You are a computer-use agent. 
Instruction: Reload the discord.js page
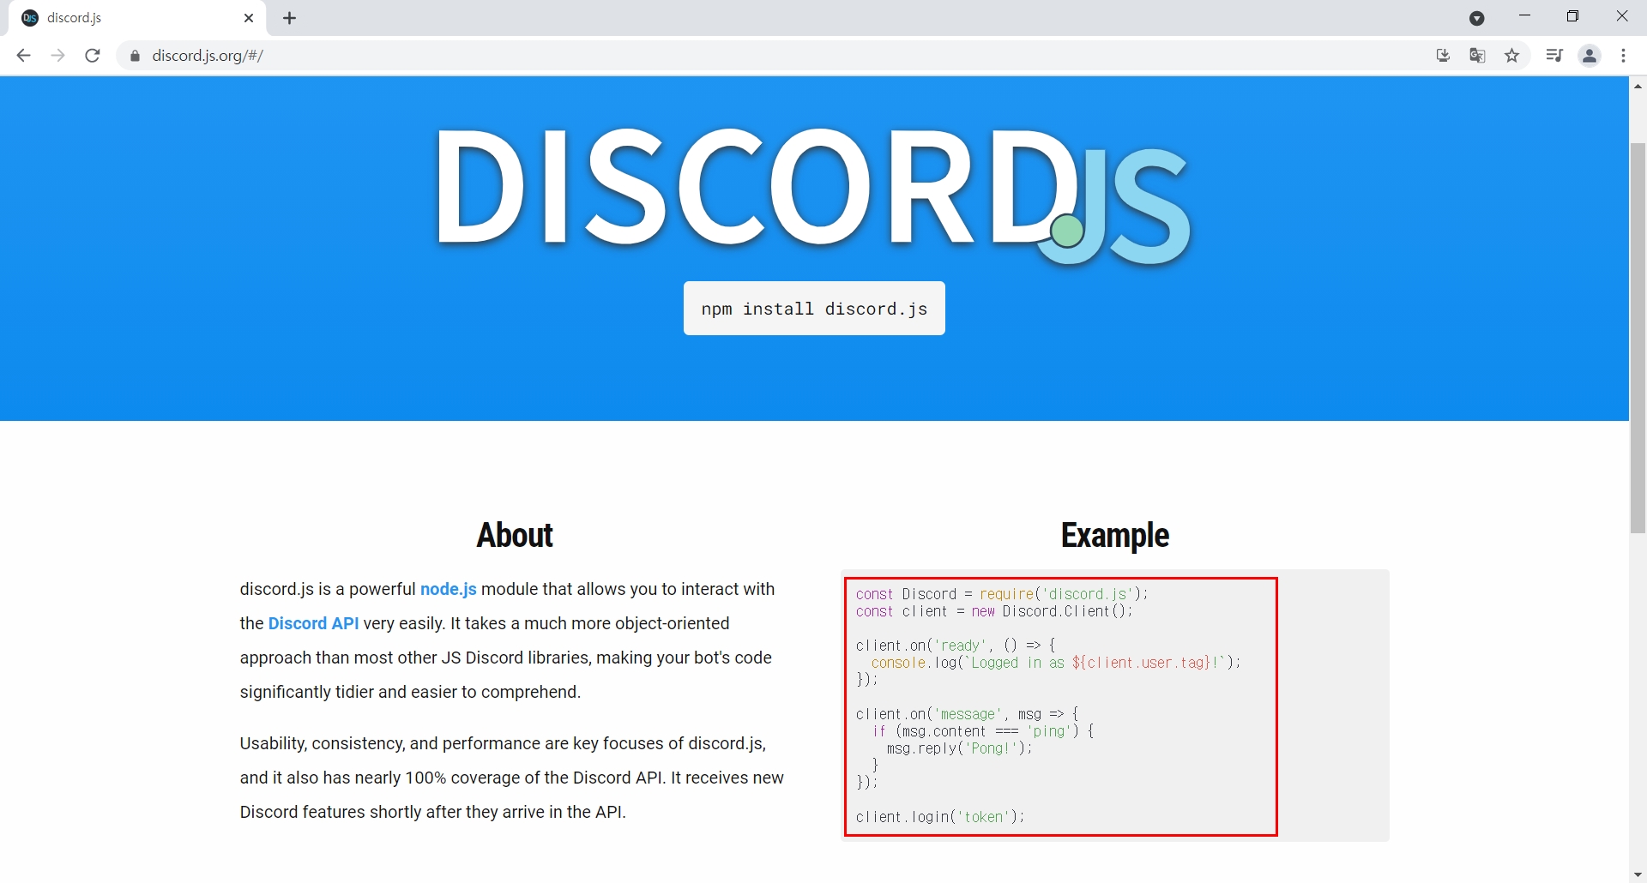pyautogui.click(x=93, y=56)
